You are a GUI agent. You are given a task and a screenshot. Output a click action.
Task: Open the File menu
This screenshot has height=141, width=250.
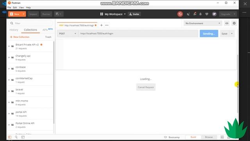(9, 7)
